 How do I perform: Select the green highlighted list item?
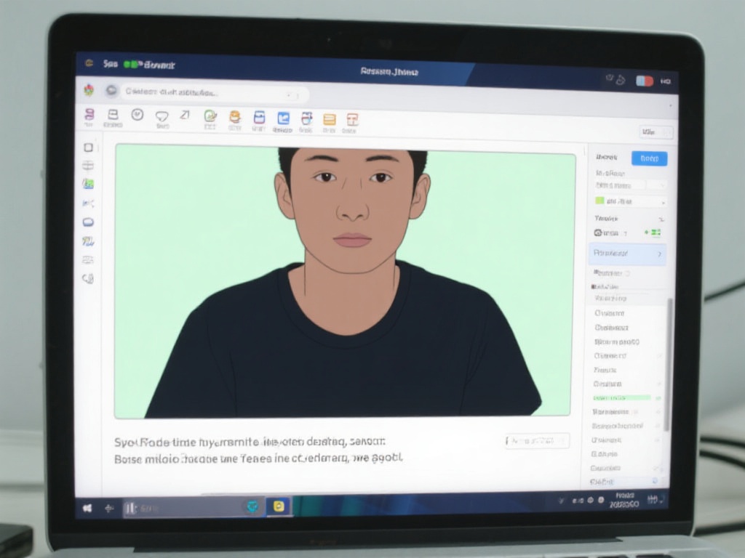[621, 398]
